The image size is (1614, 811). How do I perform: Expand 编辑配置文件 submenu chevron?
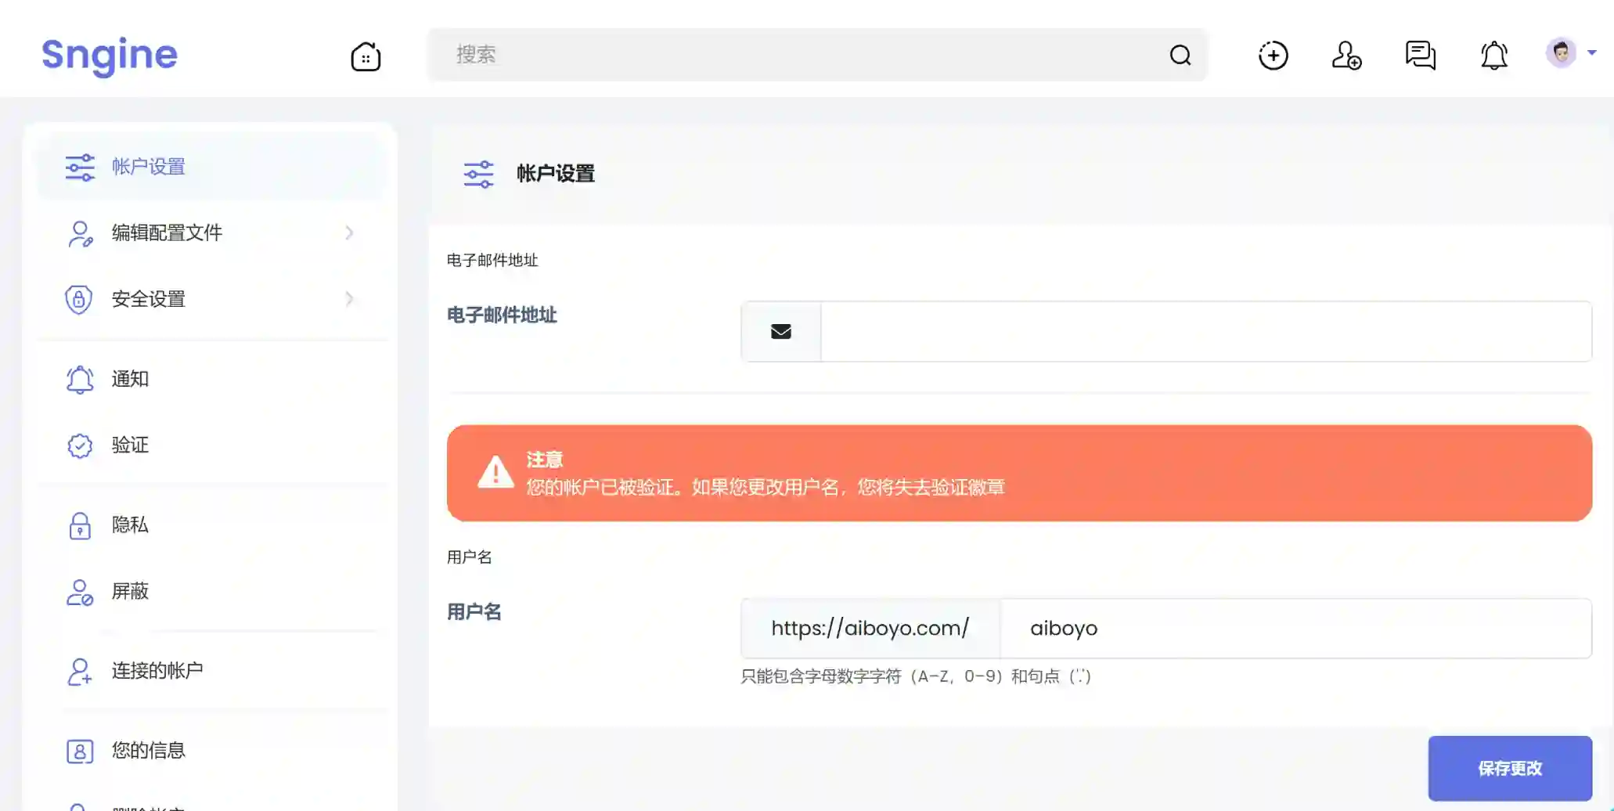(349, 232)
